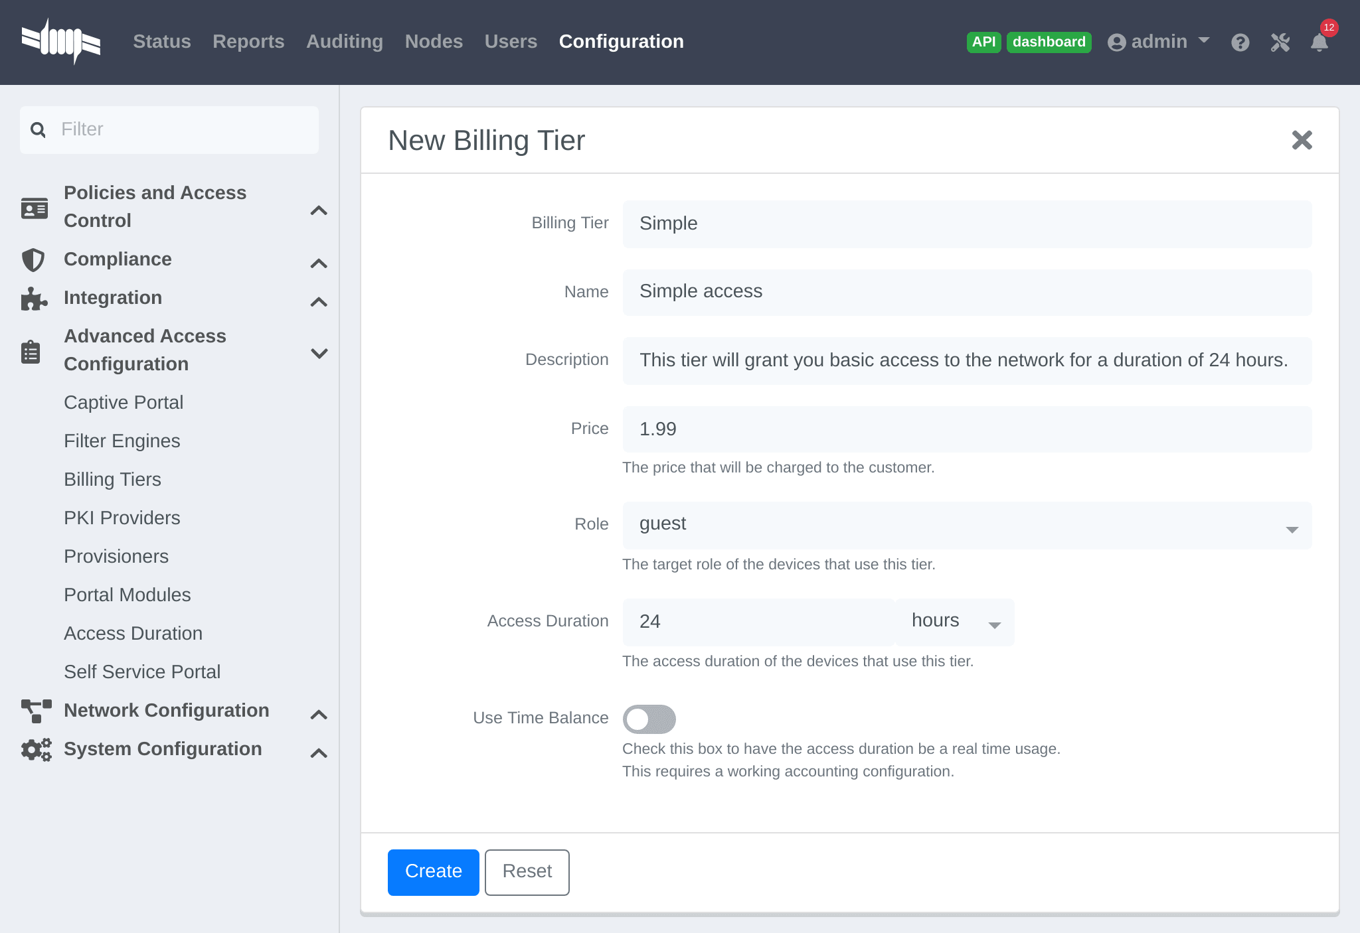Viewport: 1360px width, 933px height.
Task: Open the notifications bell icon
Action: [1319, 42]
